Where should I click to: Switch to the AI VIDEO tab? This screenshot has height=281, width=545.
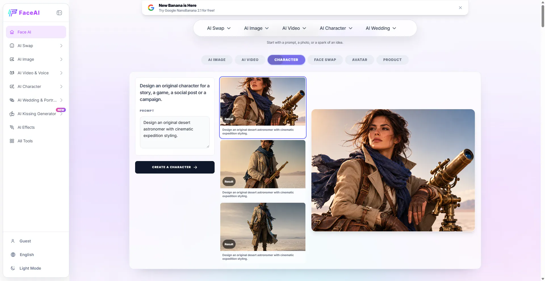[250, 60]
